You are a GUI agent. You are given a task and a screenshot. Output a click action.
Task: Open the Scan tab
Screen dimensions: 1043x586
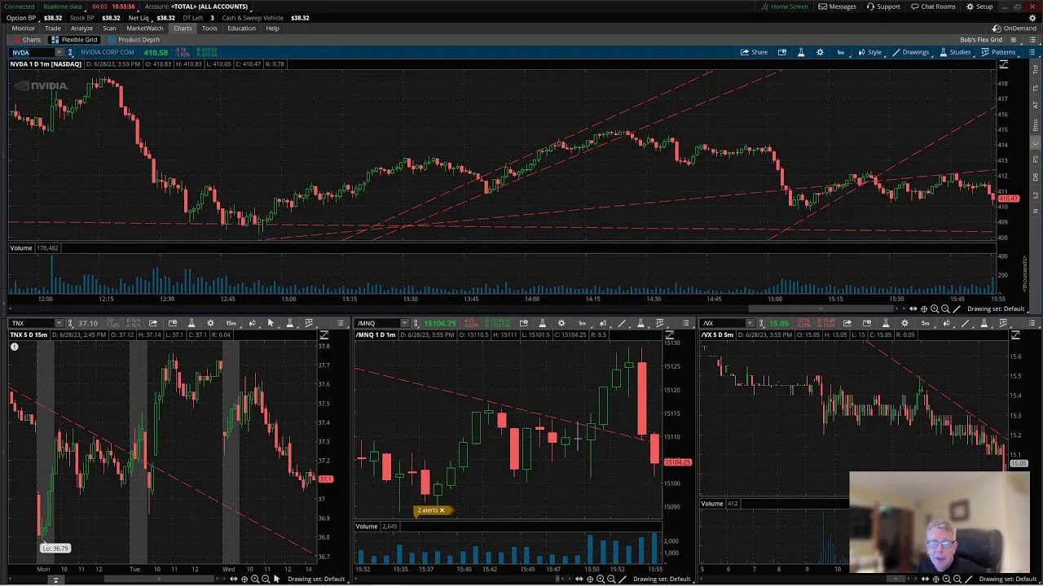[109, 28]
